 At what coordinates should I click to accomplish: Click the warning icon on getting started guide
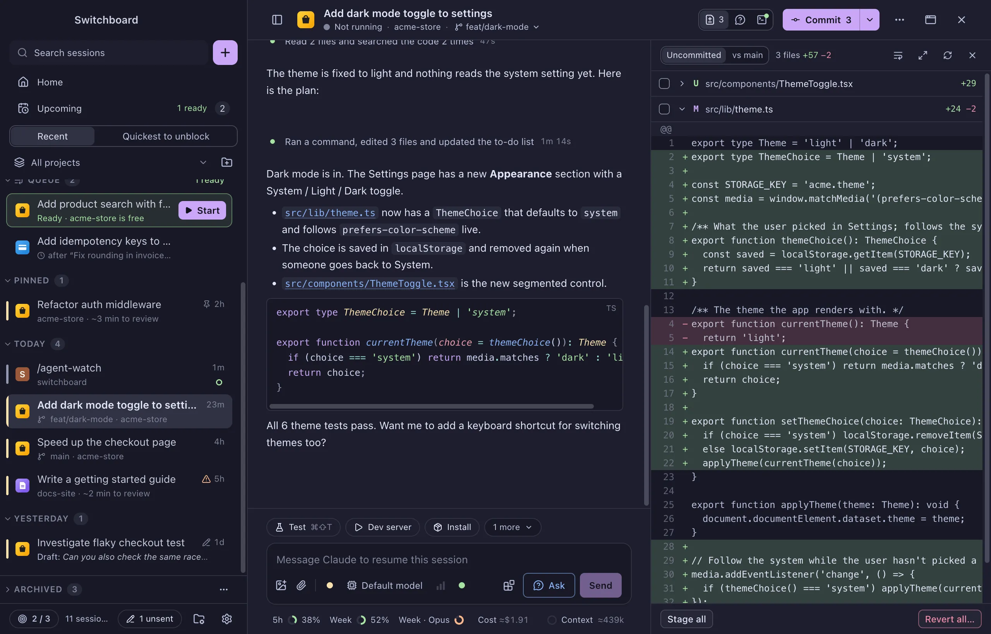click(206, 479)
